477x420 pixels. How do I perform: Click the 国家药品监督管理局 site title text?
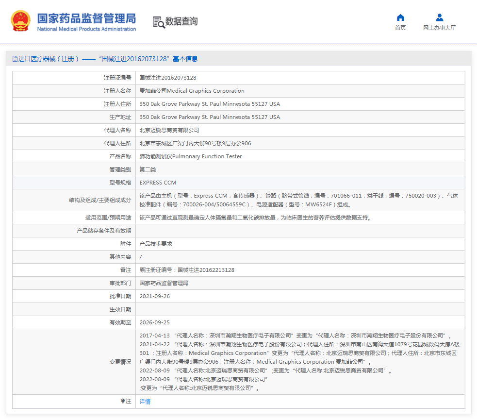(86, 18)
